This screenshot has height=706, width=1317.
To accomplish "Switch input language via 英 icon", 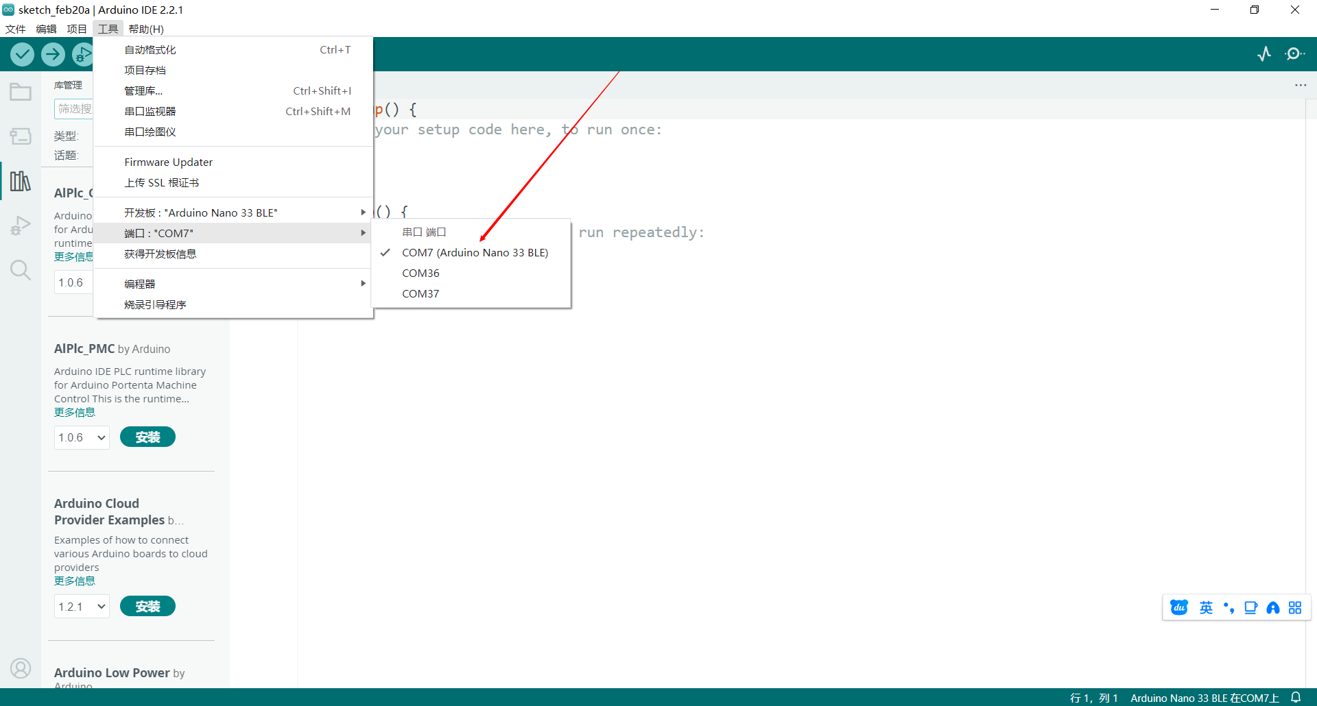I will (x=1206, y=607).
